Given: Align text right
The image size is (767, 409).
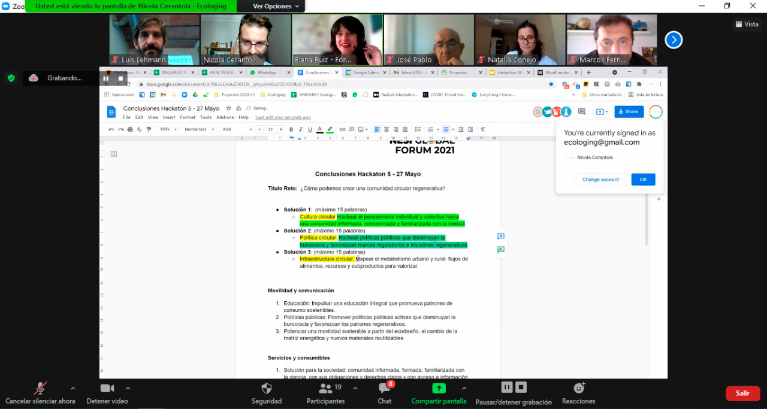Looking at the screenshot, I should click(395, 129).
